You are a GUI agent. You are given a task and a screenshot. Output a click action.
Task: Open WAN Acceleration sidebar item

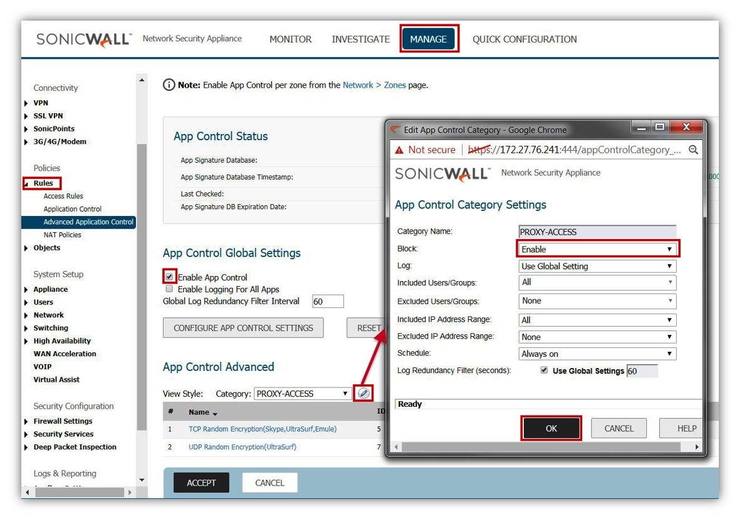[x=65, y=354]
